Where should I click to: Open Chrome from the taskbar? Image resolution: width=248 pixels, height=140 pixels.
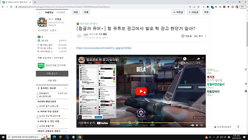tap(80, 137)
